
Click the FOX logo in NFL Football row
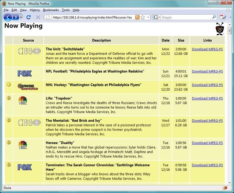coord(24,73)
